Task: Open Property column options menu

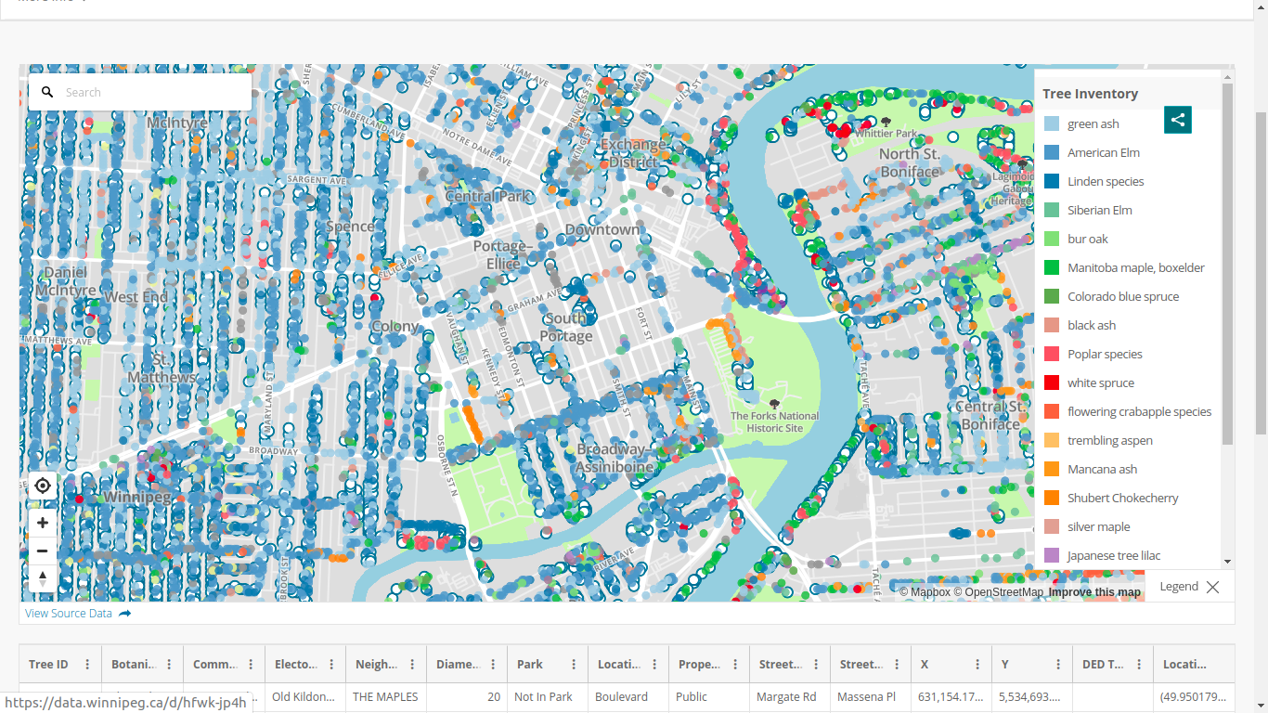Action: (735, 665)
